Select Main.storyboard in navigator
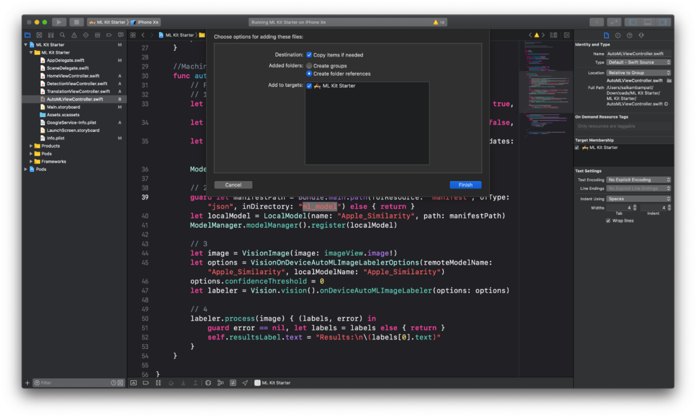The width and height of the screenshot is (696, 417). 63,107
